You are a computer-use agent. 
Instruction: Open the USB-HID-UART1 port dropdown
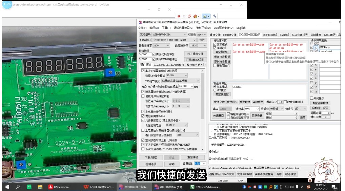[174, 40]
